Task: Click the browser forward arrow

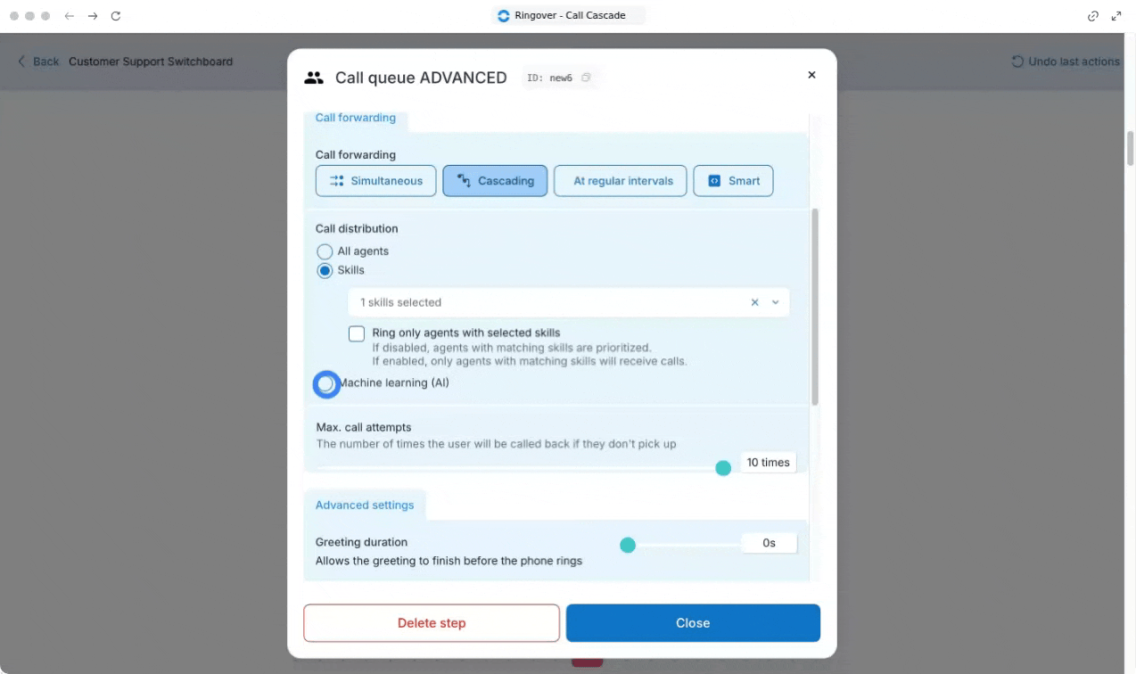Action: tap(93, 16)
